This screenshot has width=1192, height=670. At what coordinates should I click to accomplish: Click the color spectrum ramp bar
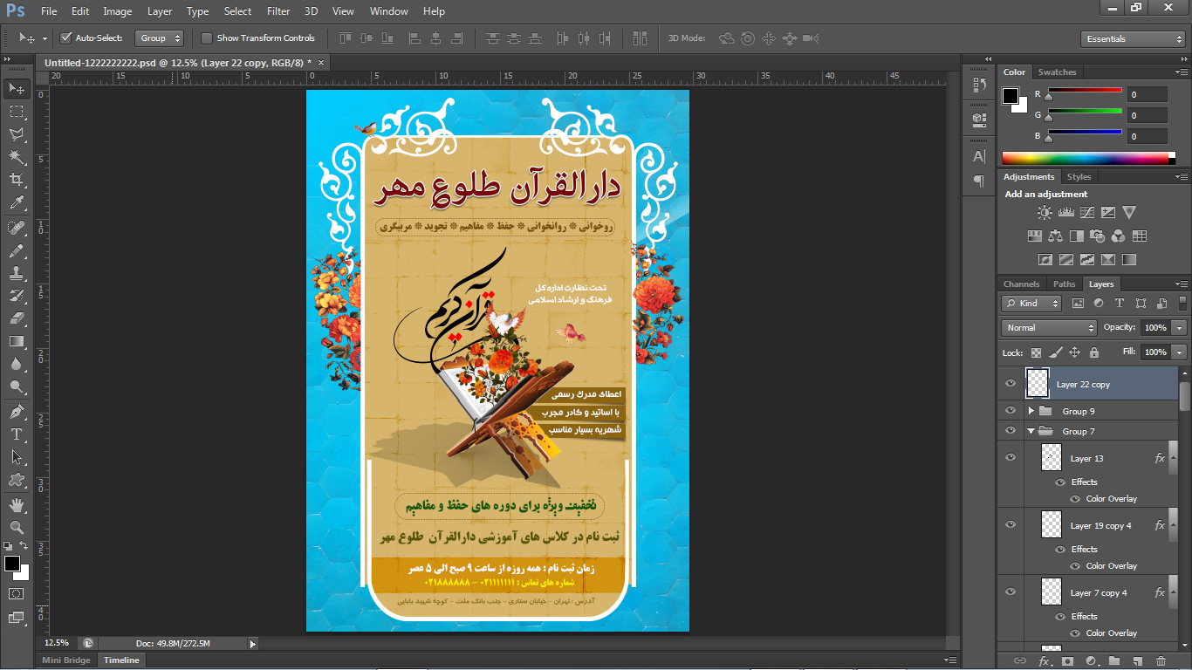tap(1086, 158)
